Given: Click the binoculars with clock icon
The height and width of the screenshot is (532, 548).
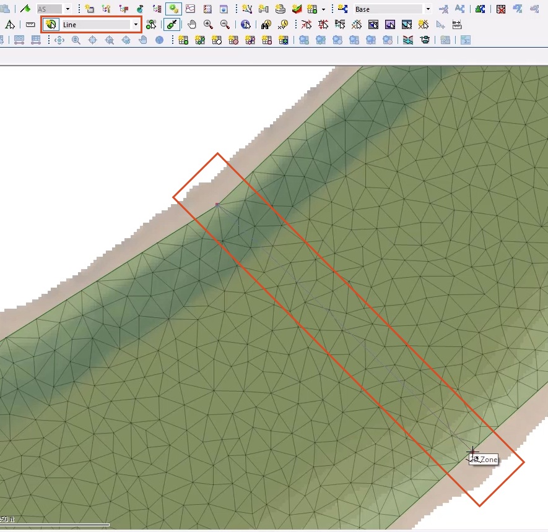Looking at the screenshot, I should (x=266, y=25).
